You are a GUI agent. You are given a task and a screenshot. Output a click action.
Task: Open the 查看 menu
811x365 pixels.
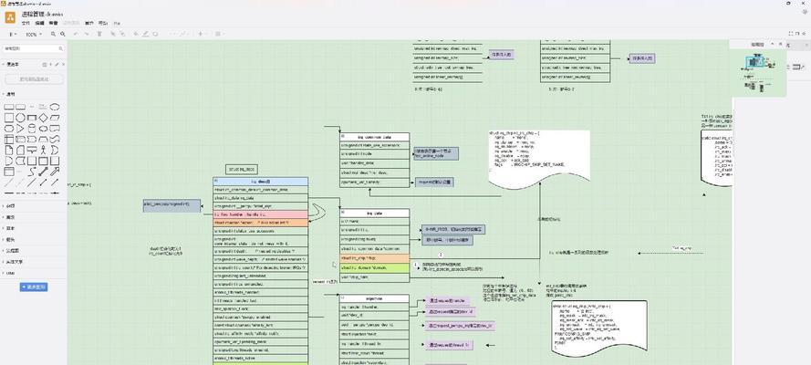click(53, 23)
